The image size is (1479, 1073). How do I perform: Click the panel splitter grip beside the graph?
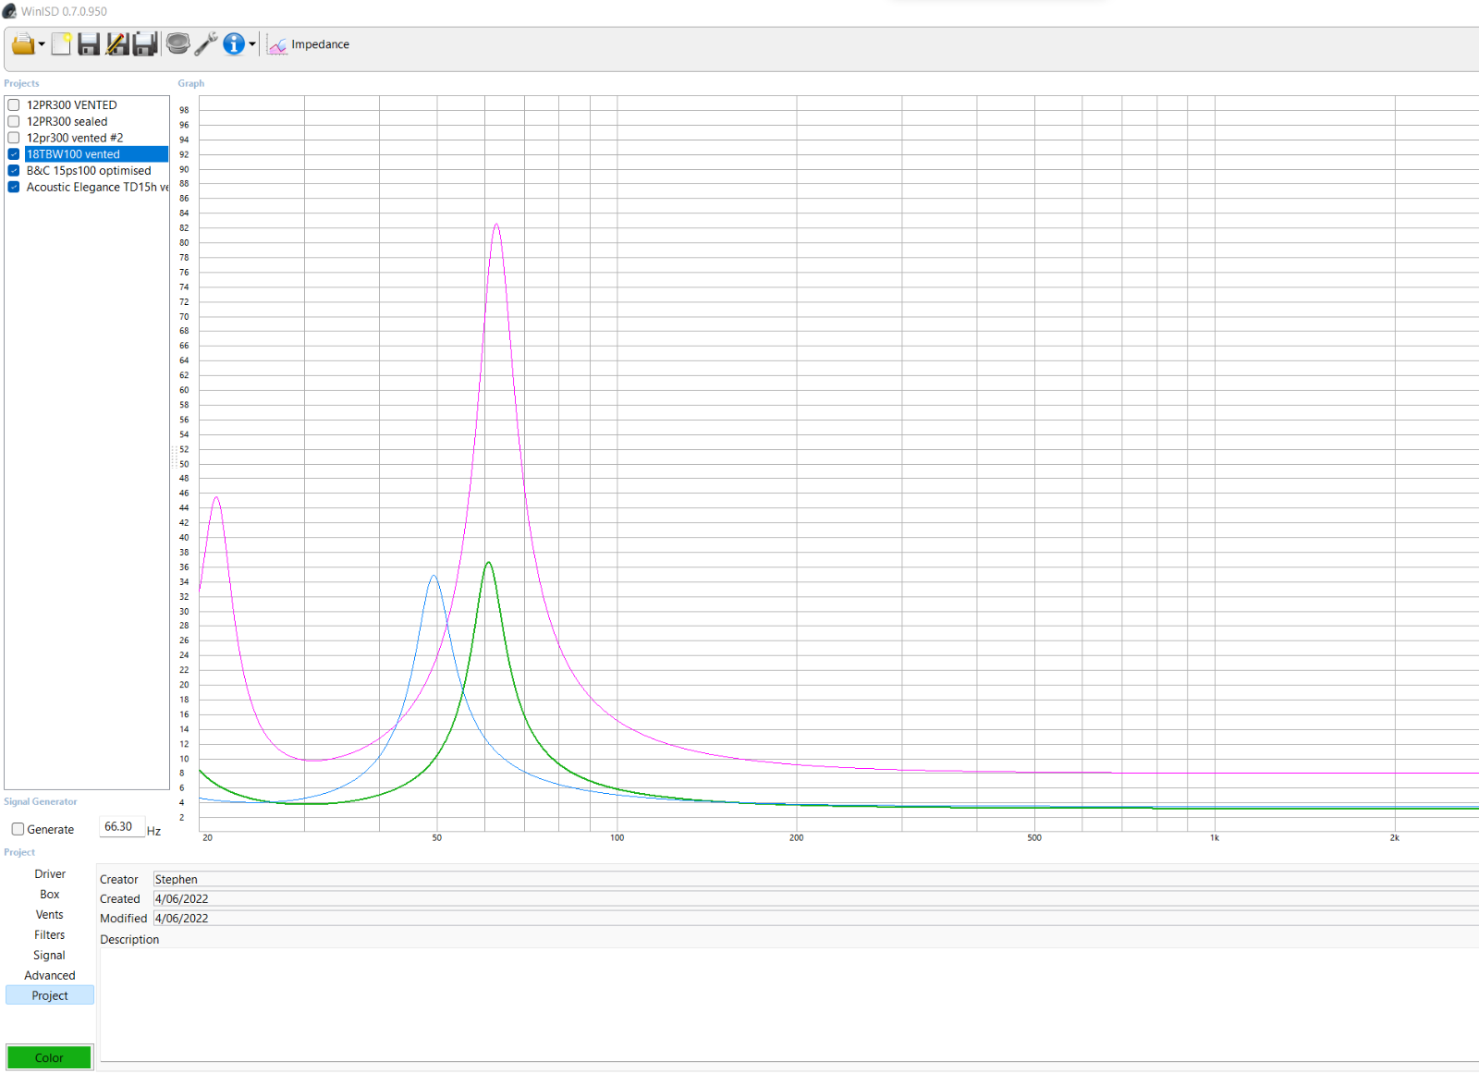(174, 457)
